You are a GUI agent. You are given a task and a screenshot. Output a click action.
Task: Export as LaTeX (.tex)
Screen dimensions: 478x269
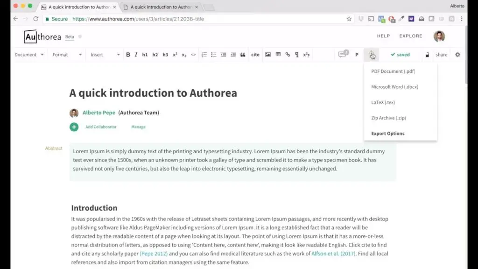point(383,102)
